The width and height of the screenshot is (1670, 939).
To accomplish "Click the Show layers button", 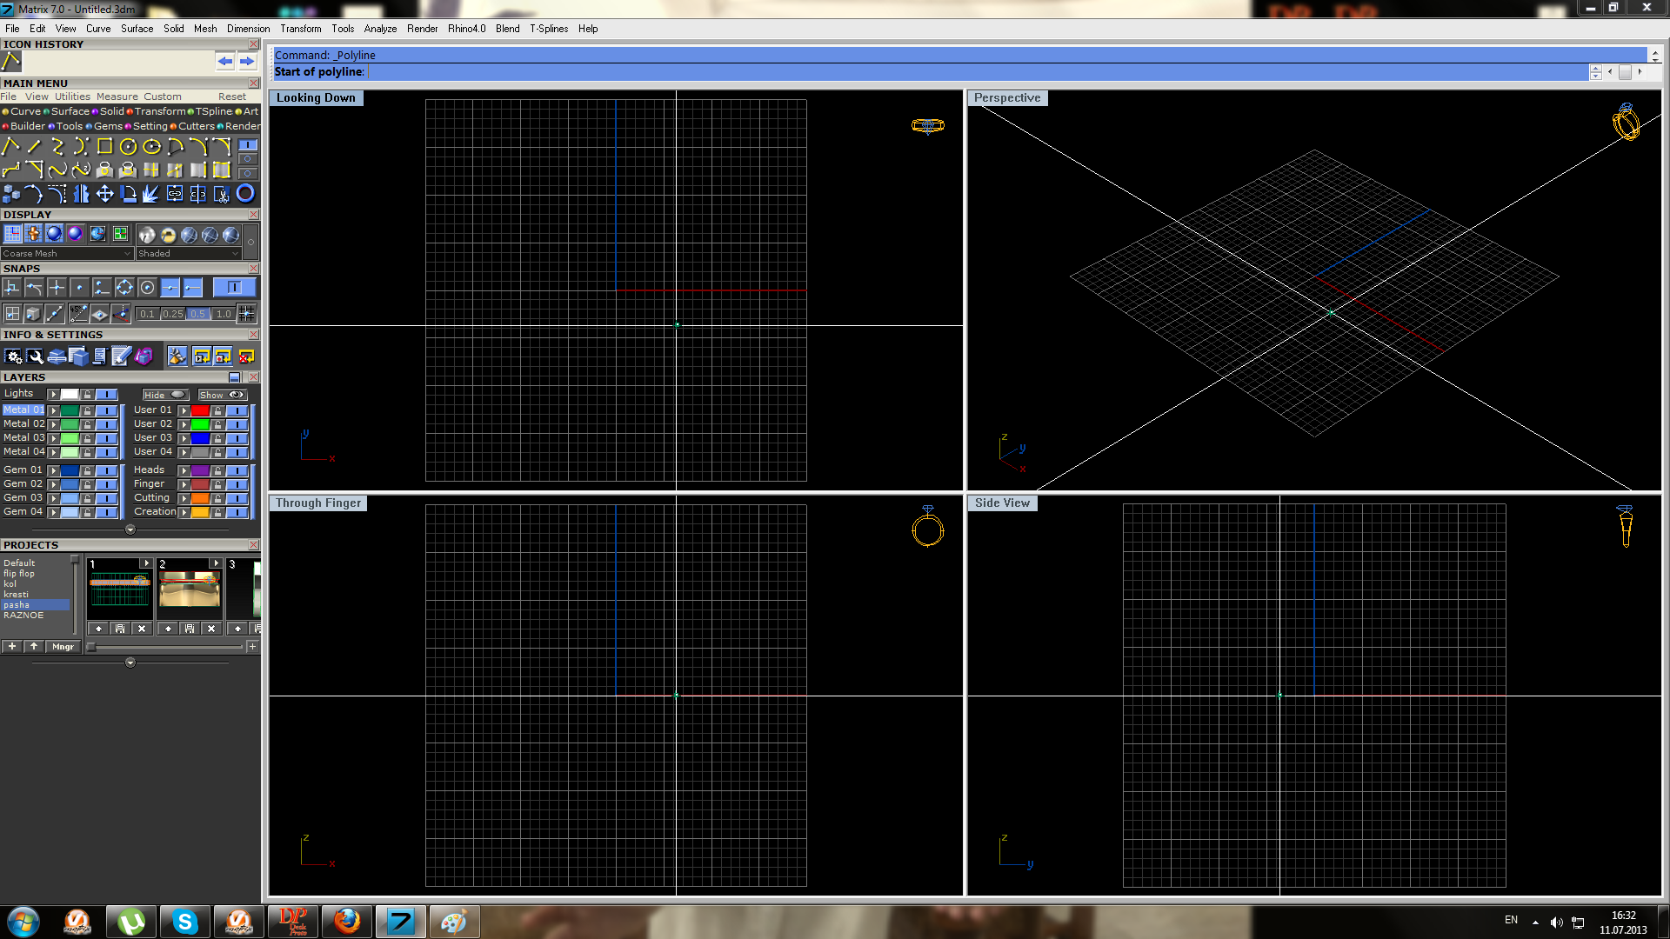I will (222, 395).
